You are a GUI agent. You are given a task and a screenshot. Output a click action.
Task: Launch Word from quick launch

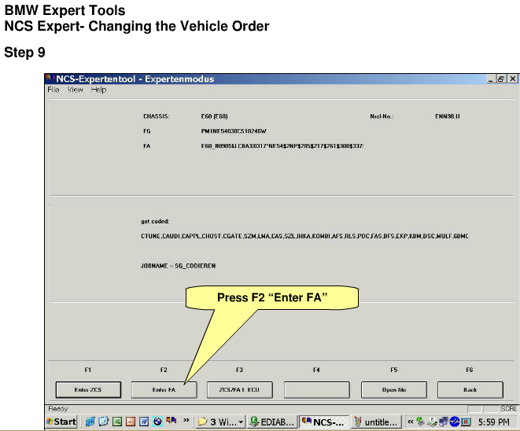[144, 422]
